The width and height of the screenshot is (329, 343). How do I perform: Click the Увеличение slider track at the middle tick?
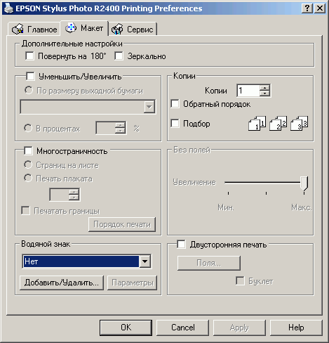266,182
